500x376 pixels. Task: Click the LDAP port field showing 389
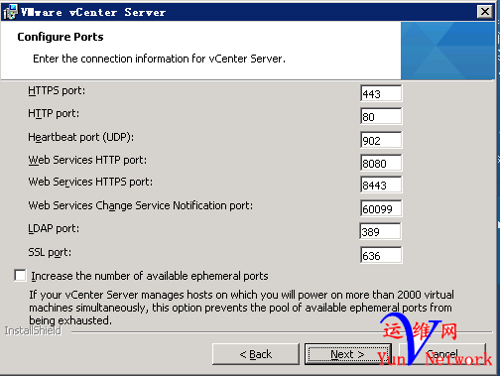point(380,231)
